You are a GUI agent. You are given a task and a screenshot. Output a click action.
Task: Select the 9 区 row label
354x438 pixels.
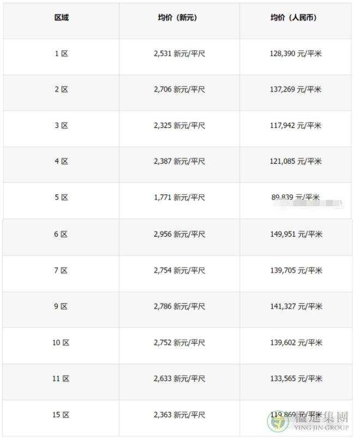click(x=61, y=307)
